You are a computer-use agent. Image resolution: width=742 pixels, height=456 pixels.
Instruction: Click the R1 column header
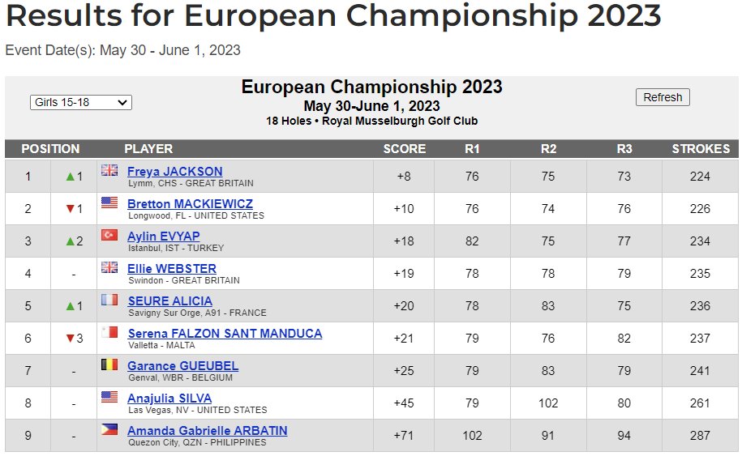[x=472, y=149]
